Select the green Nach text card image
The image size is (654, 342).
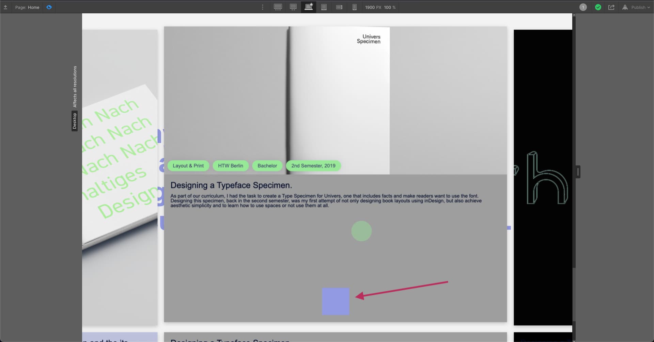click(120, 177)
